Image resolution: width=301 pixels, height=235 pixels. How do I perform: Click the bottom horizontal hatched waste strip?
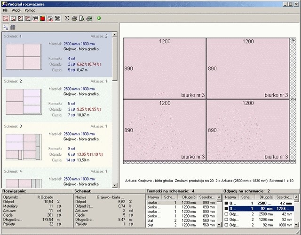click(x=209, y=162)
